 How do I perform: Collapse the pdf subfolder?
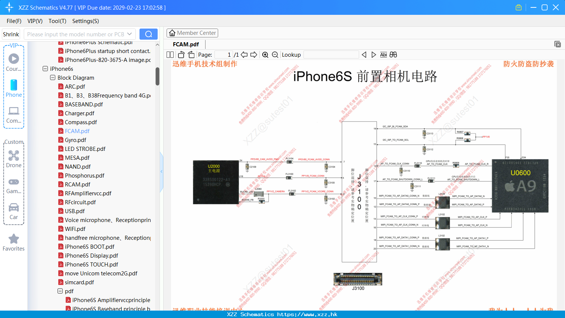coord(60,291)
